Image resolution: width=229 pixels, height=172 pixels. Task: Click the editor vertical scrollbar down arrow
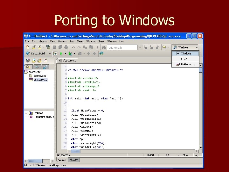coord(201,147)
